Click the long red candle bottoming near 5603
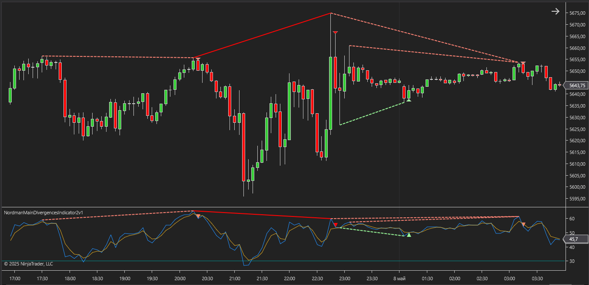The height and width of the screenshot is (285, 589). (x=243, y=147)
